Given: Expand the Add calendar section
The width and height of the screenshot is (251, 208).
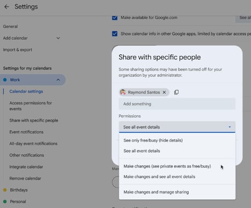Looking at the screenshot, I should coord(58,38).
